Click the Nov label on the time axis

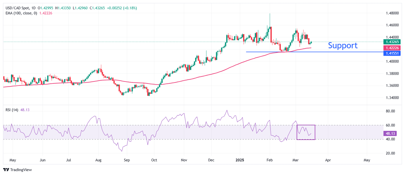(184, 160)
